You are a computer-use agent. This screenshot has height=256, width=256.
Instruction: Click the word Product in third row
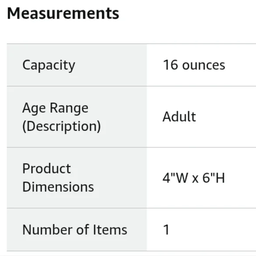tap(46, 168)
